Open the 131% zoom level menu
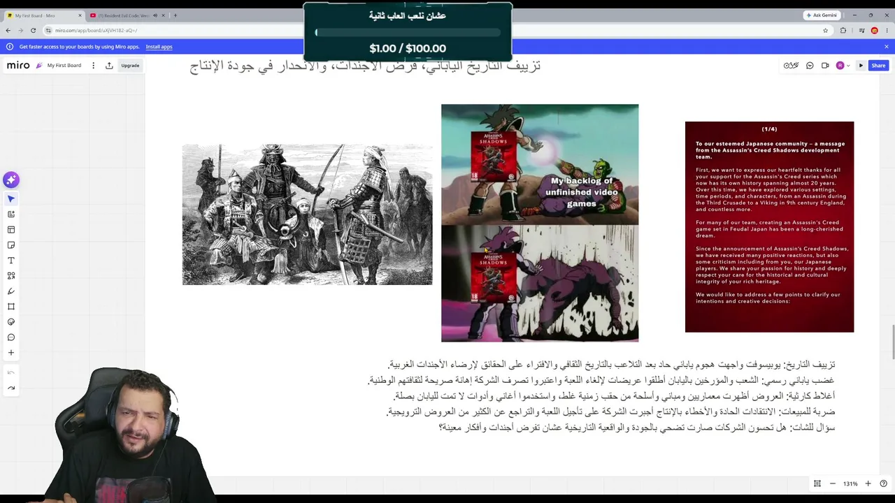This screenshot has height=503, width=895. [850, 483]
